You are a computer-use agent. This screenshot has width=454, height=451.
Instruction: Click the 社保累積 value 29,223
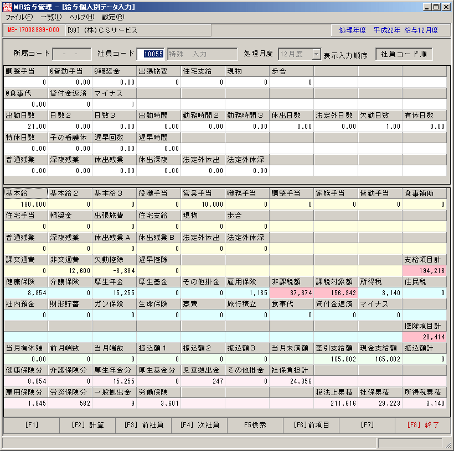coord(380,403)
